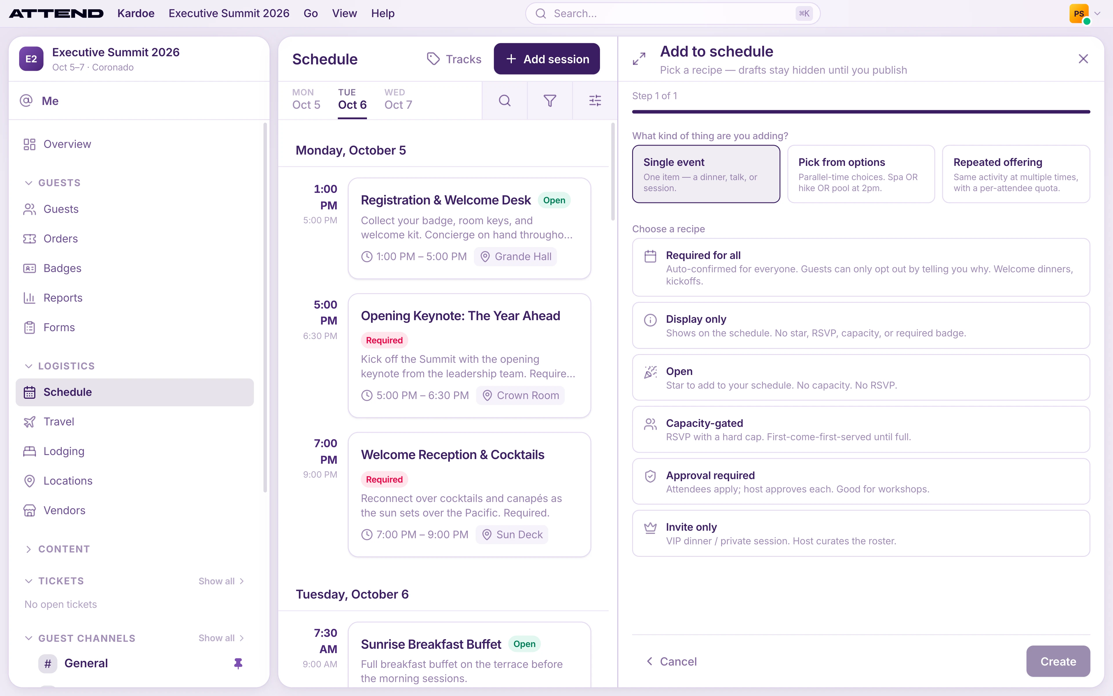Open Reports in the sidebar

pos(135,298)
